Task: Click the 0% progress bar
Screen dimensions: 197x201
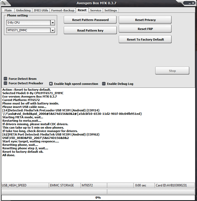Action: point(98,198)
